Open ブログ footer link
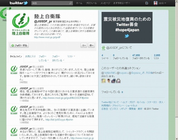The width and height of the screenshot is (178, 140). tap(132, 102)
